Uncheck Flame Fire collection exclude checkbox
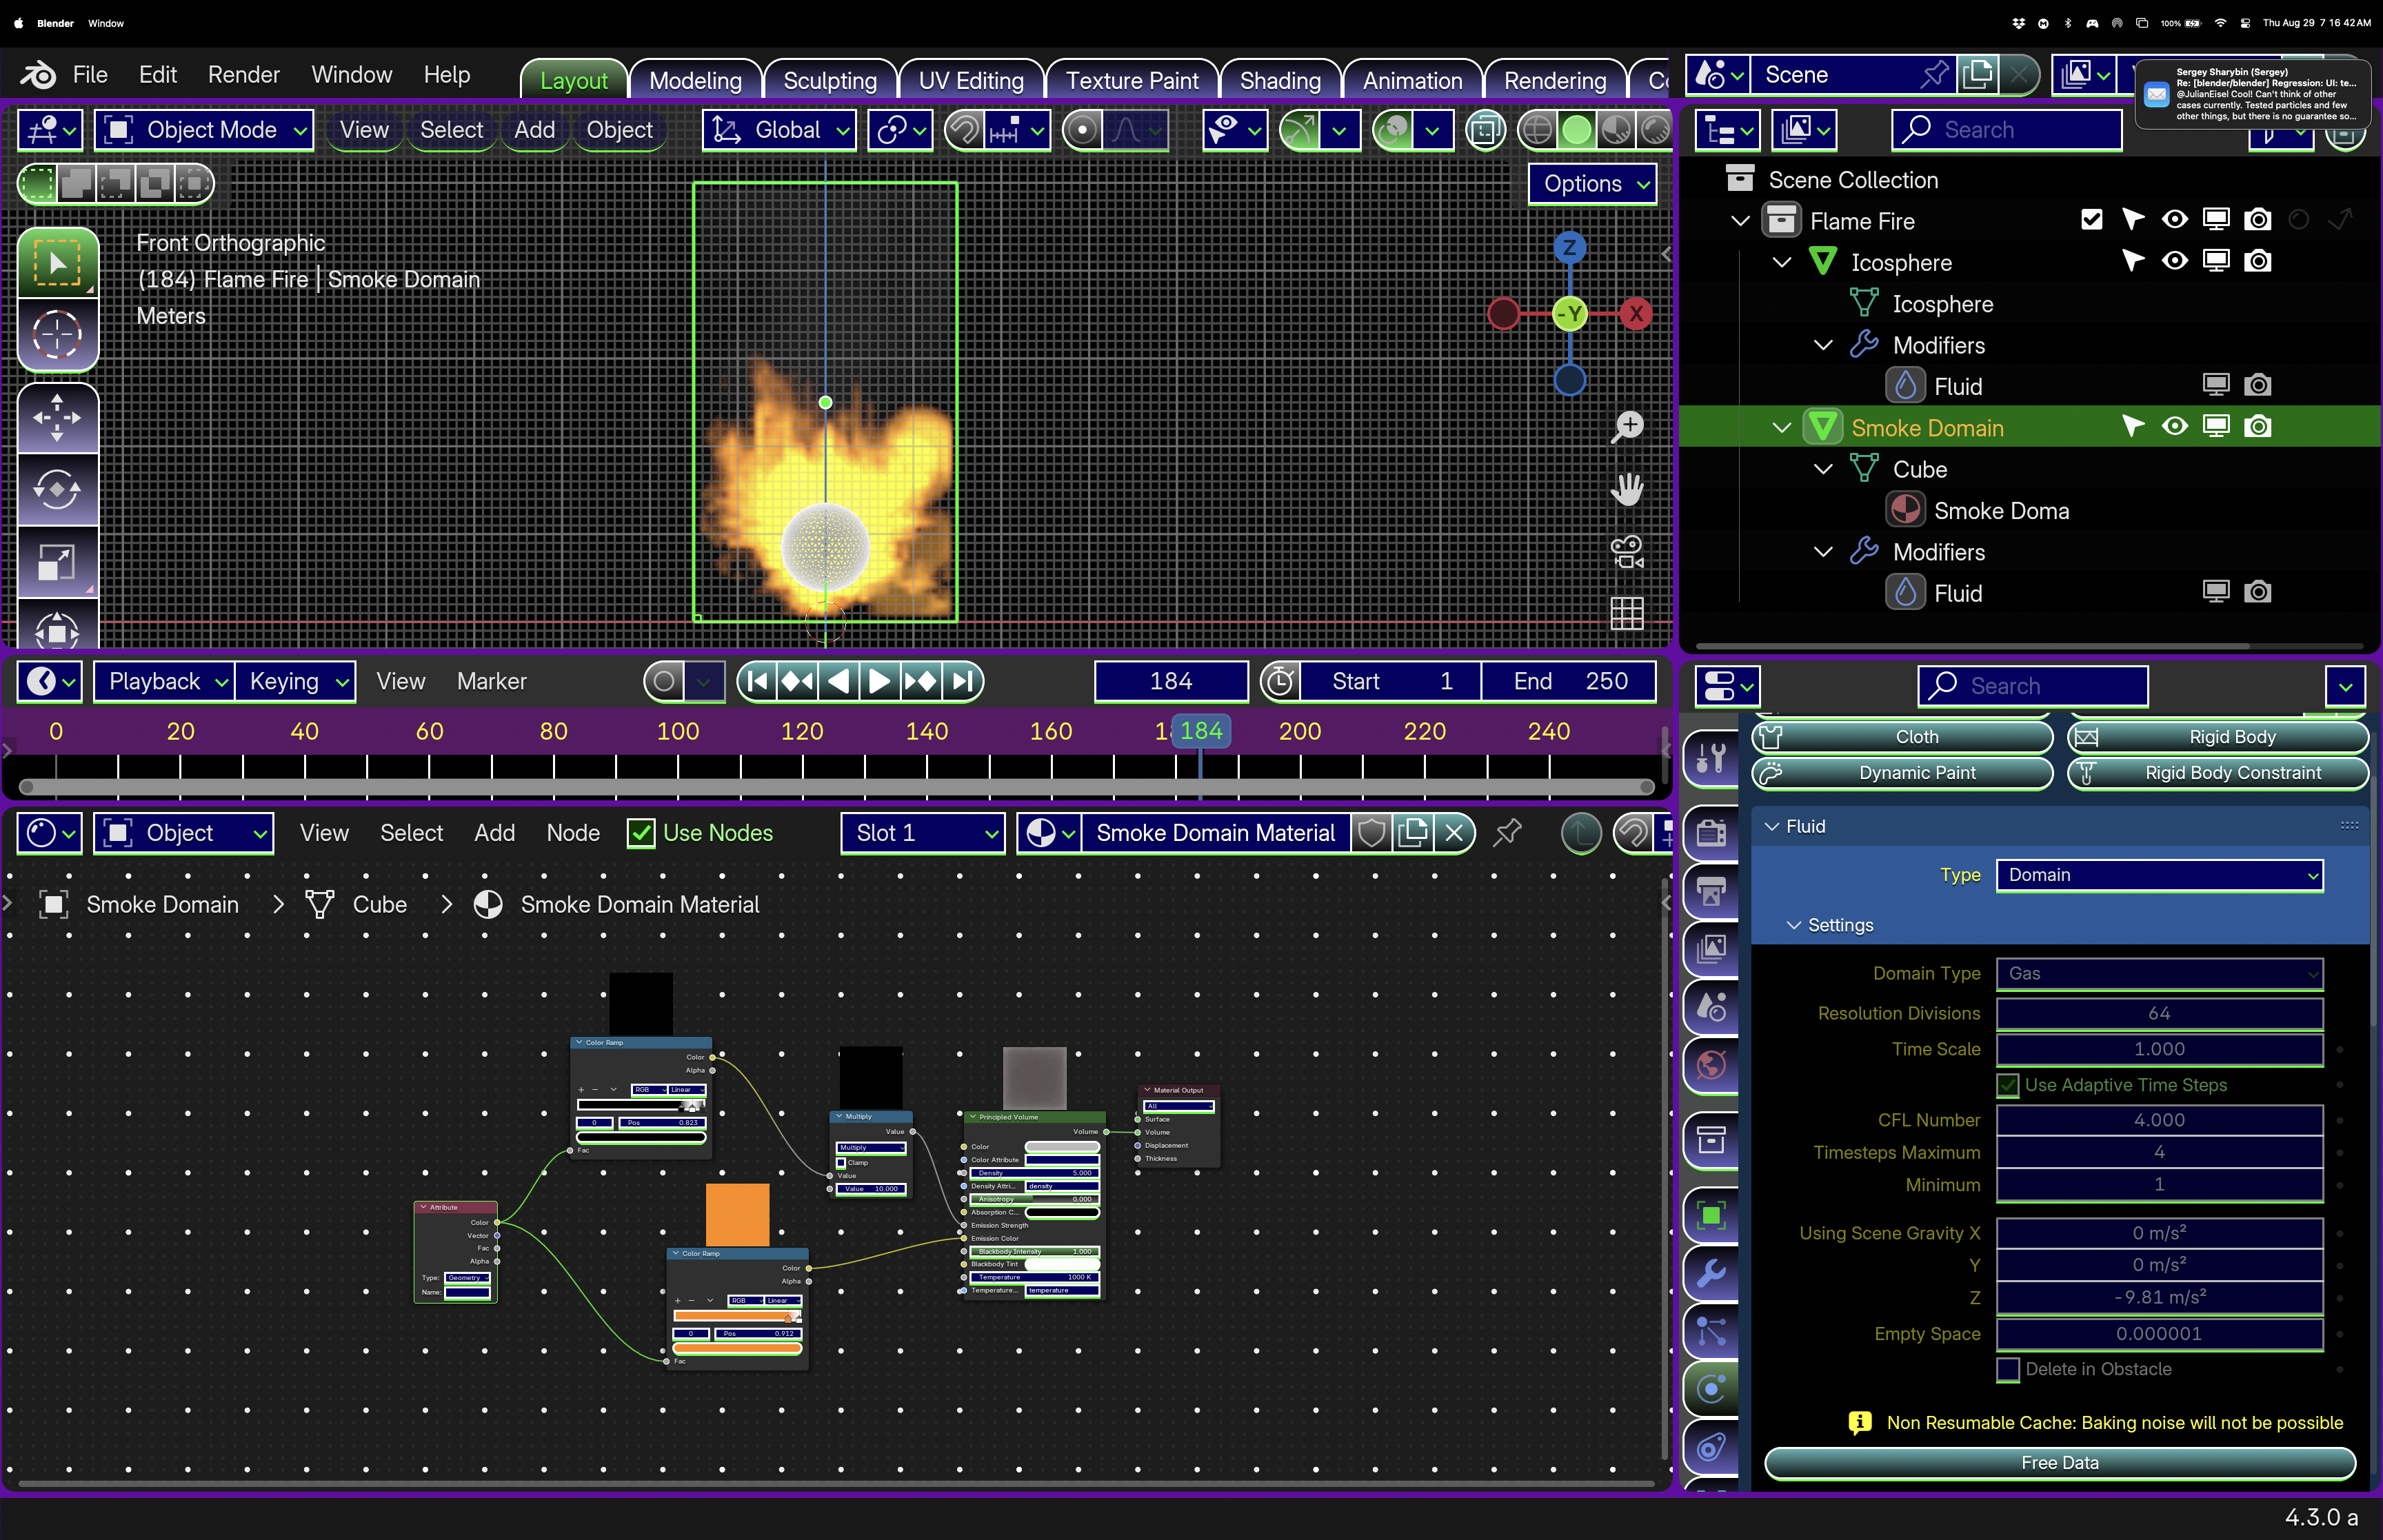This screenshot has width=2383, height=1540. tap(2091, 220)
